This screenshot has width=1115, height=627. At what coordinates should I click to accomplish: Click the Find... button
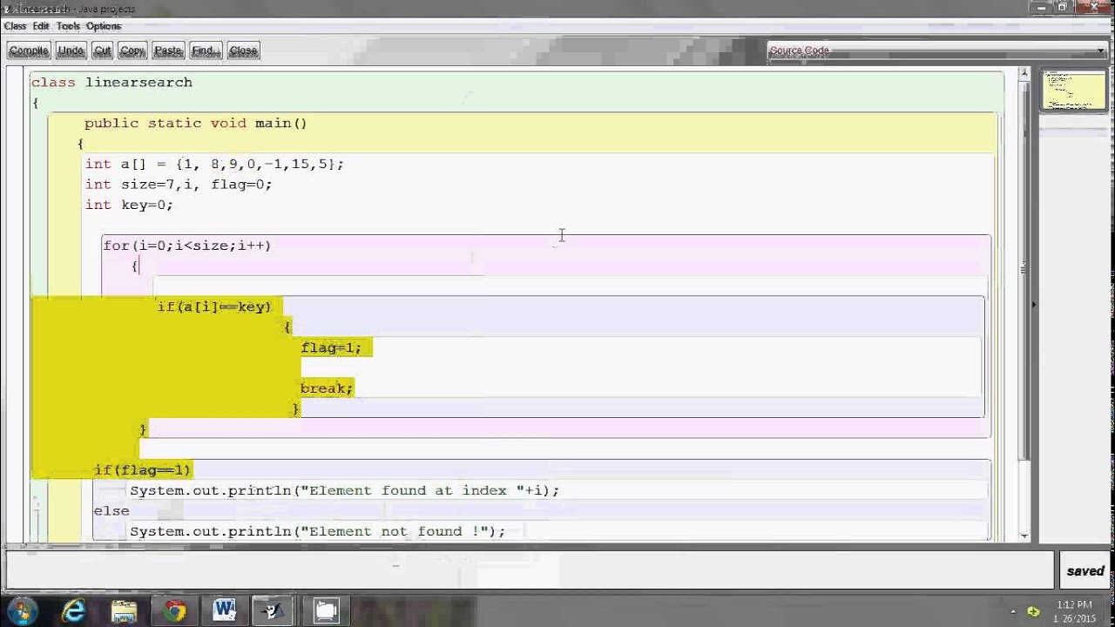(x=206, y=51)
